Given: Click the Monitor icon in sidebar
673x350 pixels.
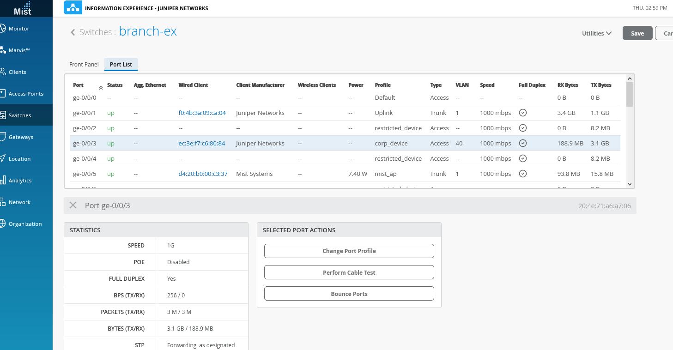Looking at the screenshot, I should pyautogui.click(x=3, y=29).
